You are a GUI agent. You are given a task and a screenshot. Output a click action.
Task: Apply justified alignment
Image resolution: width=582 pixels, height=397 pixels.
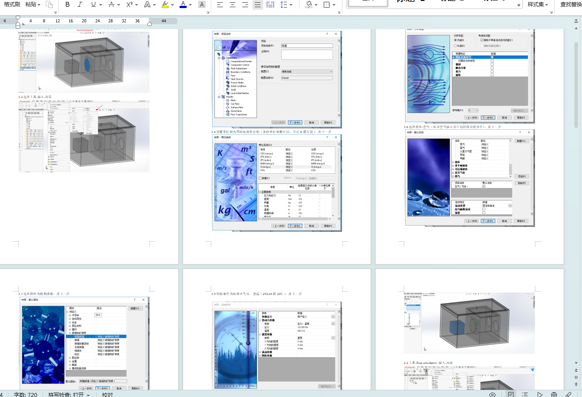pyautogui.click(x=257, y=4)
